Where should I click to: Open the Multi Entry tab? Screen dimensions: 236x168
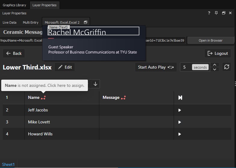(31, 22)
